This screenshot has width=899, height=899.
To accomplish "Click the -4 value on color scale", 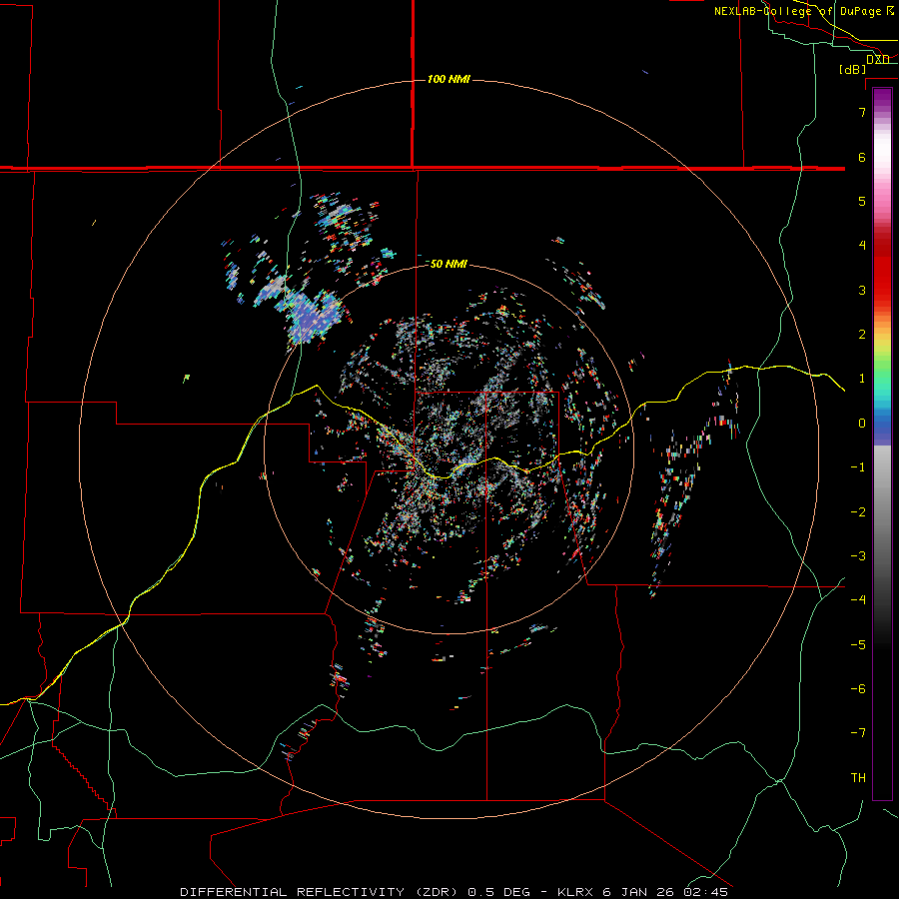I will click(858, 600).
